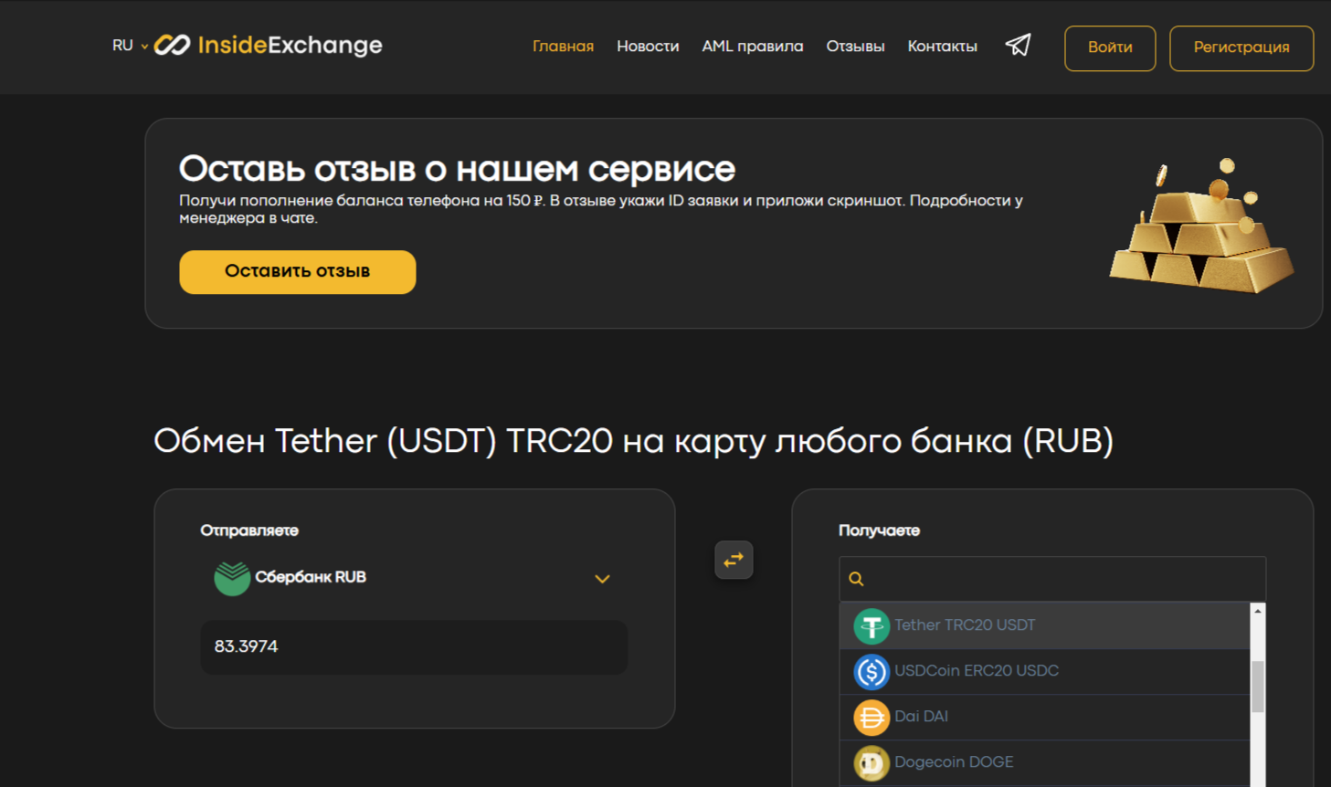Click the Dogecoin coin icon
Image resolution: width=1331 pixels, height=787 pixels.
pos(871,763)
